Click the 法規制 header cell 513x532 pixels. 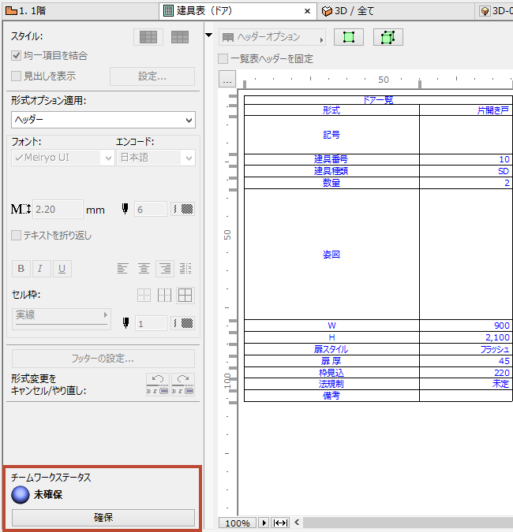point(331,384)
